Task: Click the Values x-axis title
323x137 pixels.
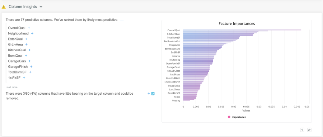Action: pos(246,110)
